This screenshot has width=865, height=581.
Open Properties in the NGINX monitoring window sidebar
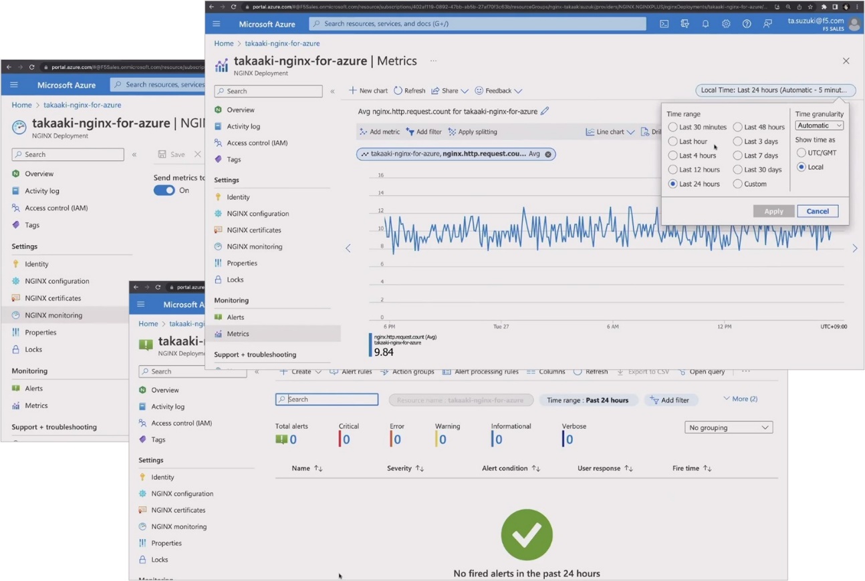point(41,333)
